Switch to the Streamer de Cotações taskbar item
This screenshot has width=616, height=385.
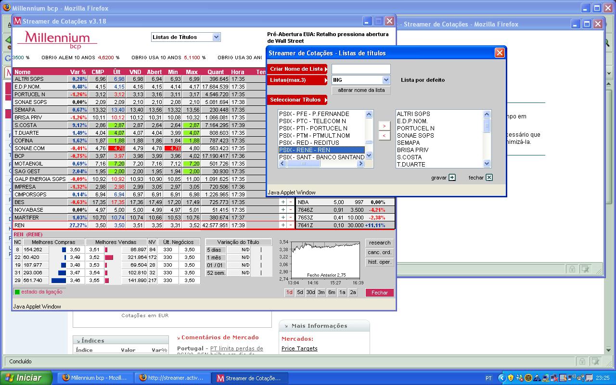[x=249, y=378]
